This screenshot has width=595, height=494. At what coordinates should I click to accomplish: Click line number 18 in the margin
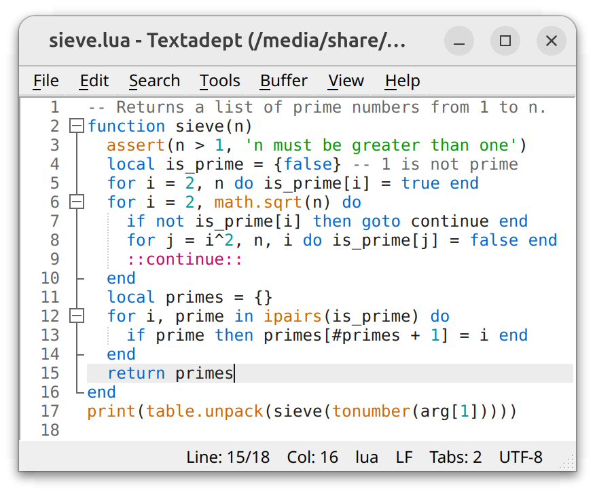coord(50,430)
